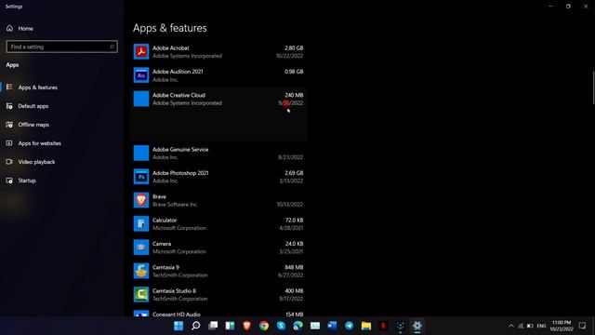The width and height of the screenshot is (595, 335).
Task: Click the Adobe Creative Cloud icon
Action: pyautogui.click(x=141, y=99)
